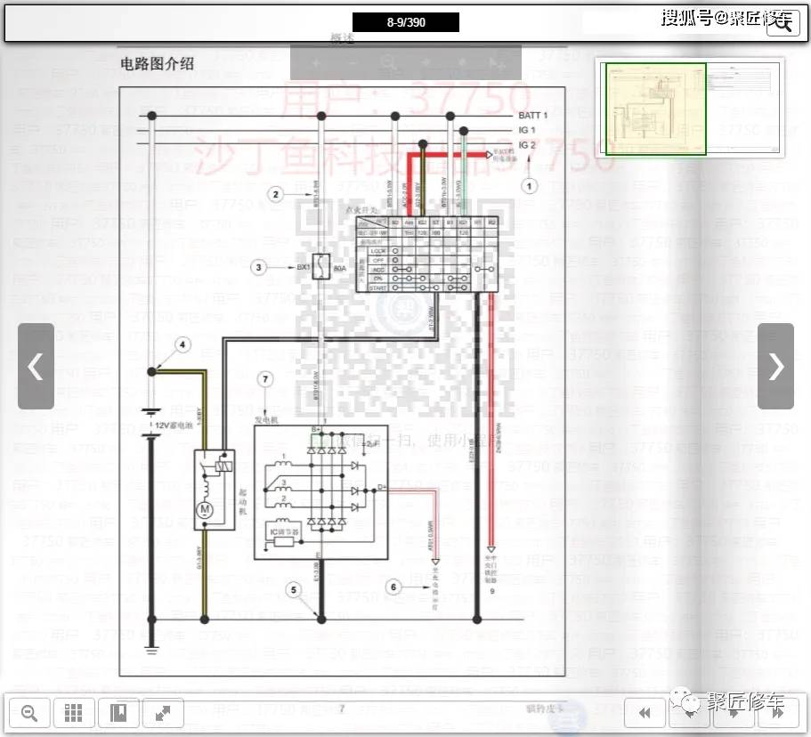Click the right page in minimap preview
Screen dimensions: 811x737
[744, 107]
